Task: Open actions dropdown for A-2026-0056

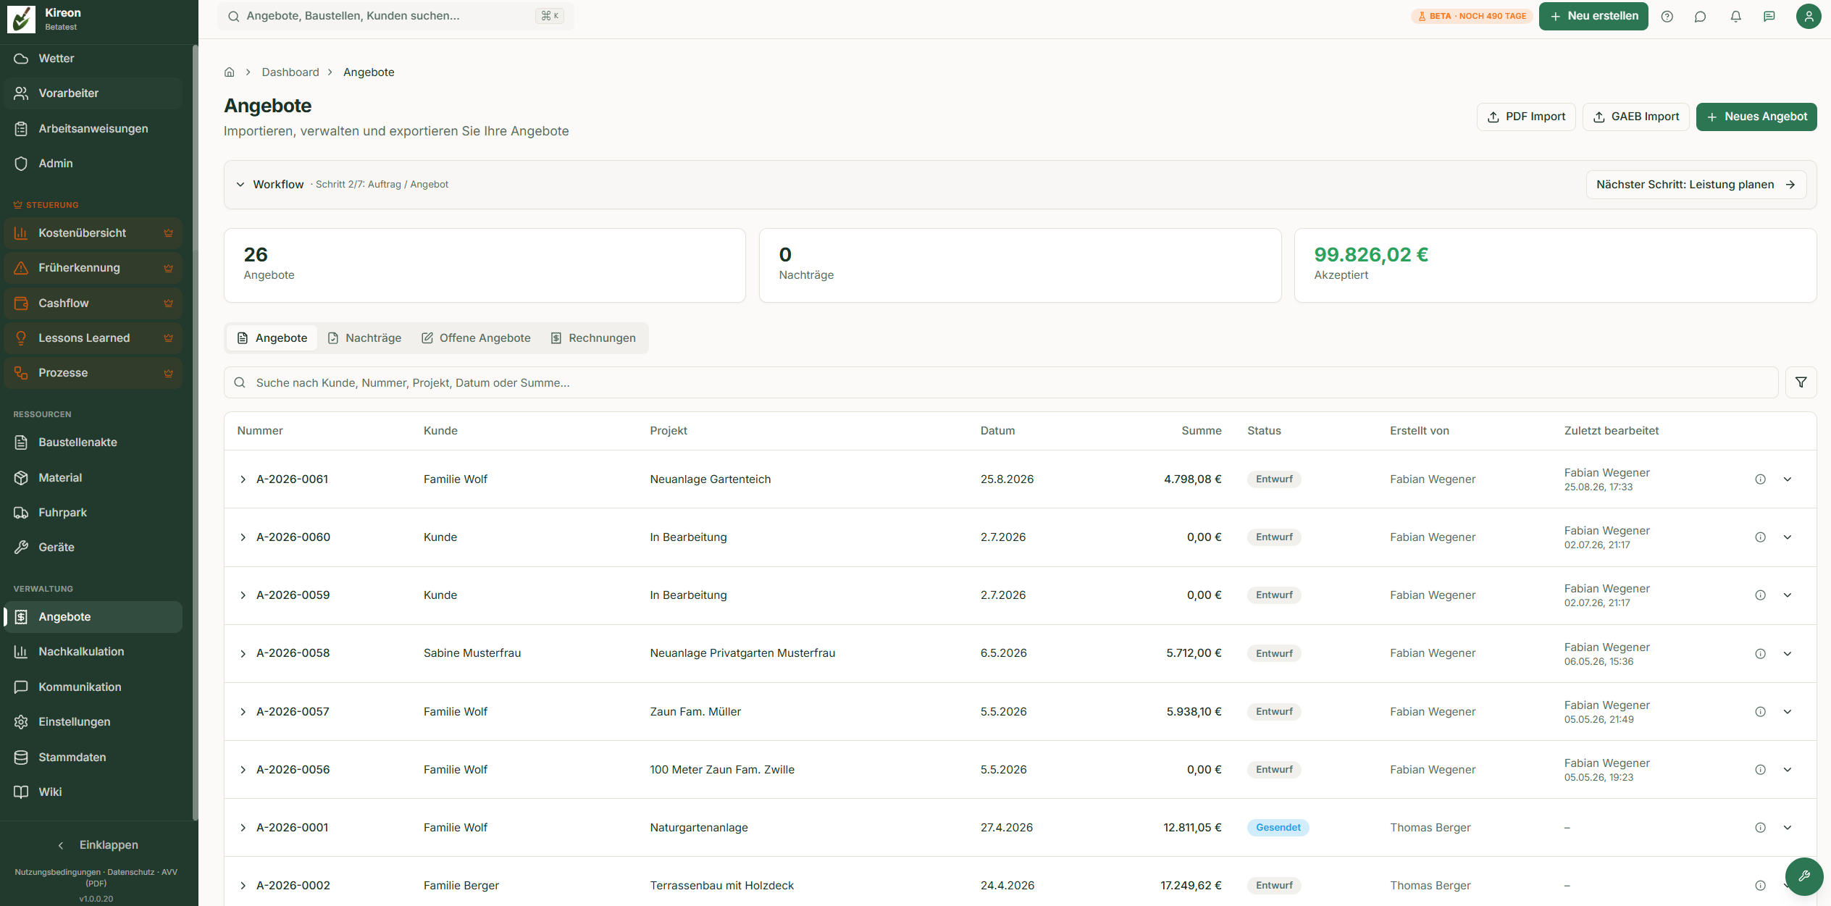Action: (1788, 770)
